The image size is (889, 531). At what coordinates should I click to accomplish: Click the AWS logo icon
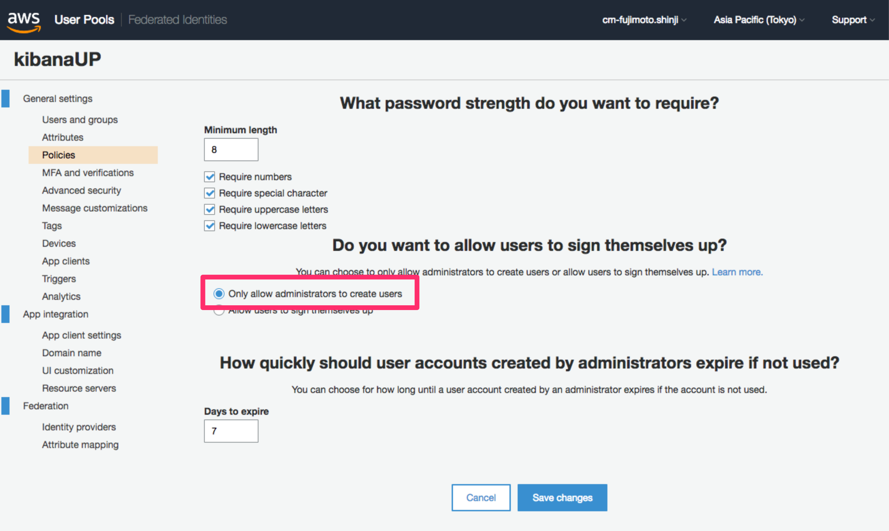click(23, 21)
